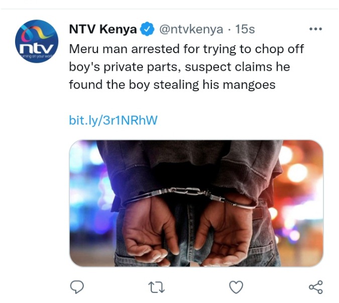Click the @ntvkenya handle
This screenshot has height=303, width=339.
click(191, 29)
